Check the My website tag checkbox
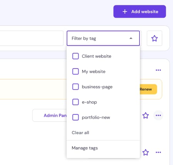 click(76, 71)
